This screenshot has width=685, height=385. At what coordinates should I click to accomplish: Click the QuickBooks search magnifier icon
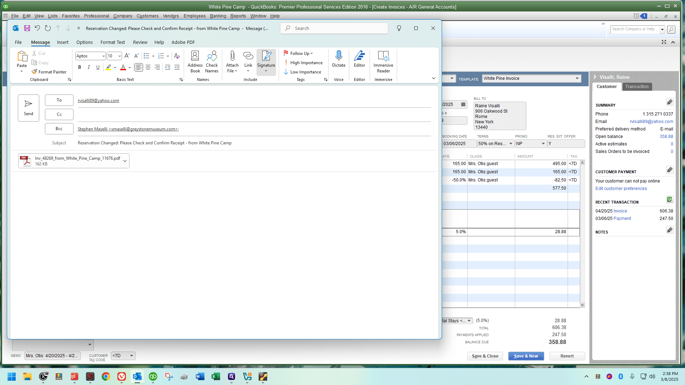[x=671, y=29]
